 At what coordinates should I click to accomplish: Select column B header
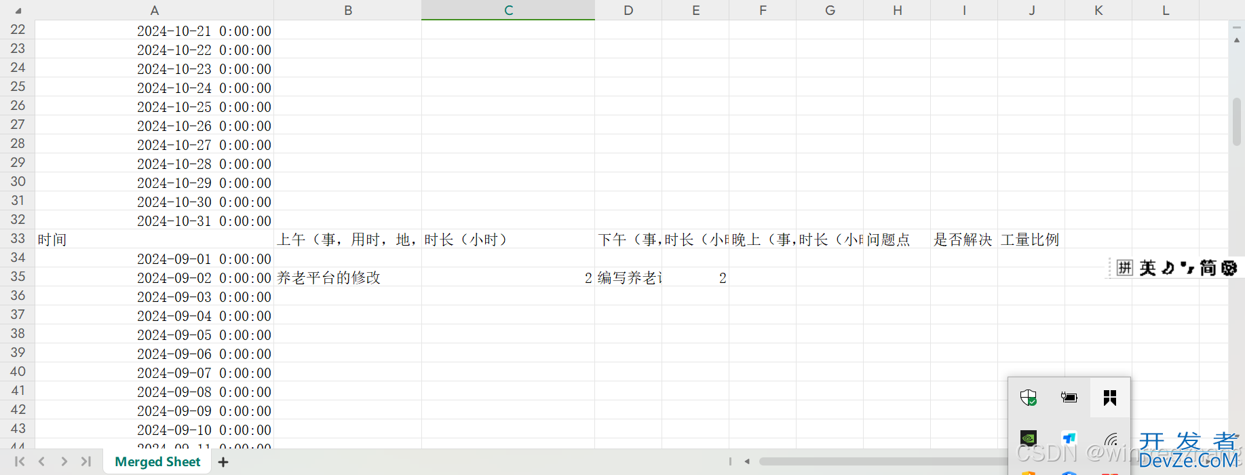(348, 10)
